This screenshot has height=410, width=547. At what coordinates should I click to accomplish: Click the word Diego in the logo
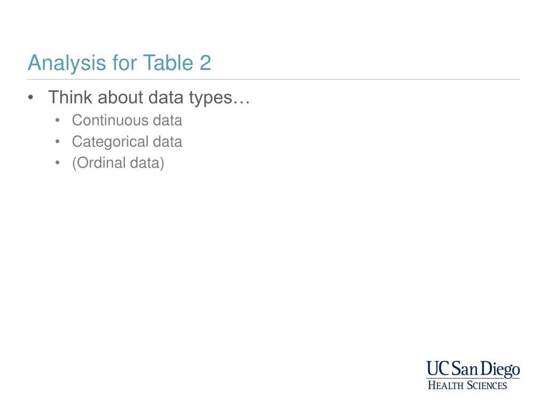(x=501, y=369)
